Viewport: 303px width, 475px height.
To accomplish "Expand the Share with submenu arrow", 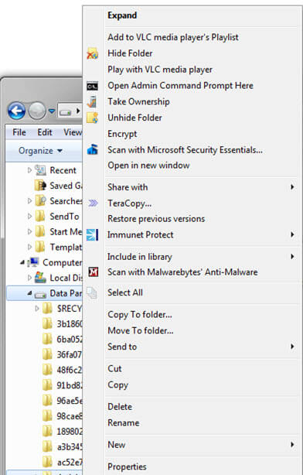I will 292,187.
